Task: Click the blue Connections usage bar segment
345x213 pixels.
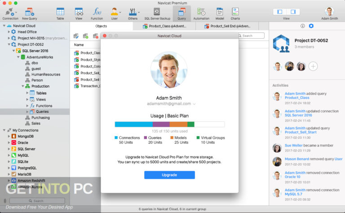Action: [134, 124]
